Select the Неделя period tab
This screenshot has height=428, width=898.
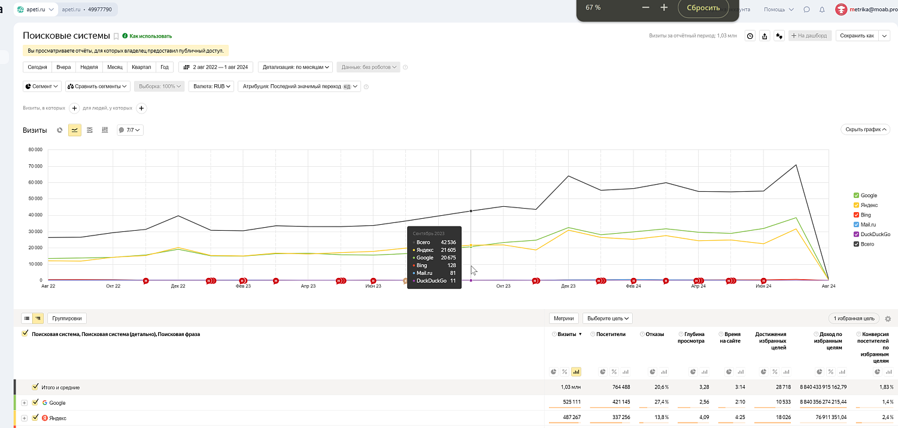click(89, 67)
